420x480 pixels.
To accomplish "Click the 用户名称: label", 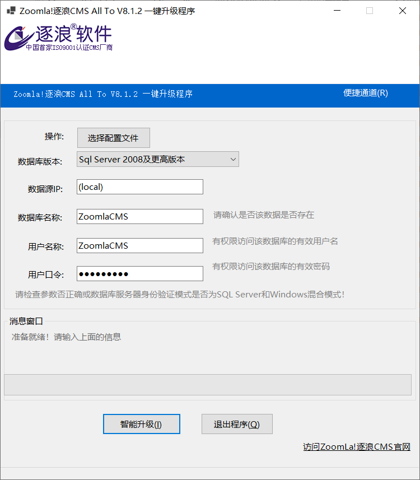I will tap(46, 246).
